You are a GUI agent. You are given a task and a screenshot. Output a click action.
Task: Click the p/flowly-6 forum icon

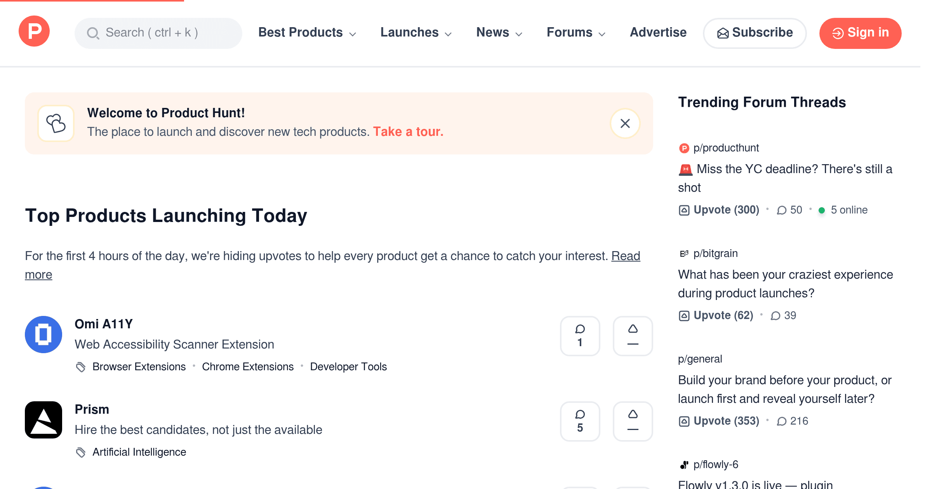[684, 465]
